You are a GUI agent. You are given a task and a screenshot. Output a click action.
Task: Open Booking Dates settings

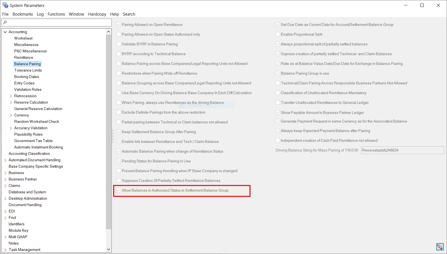tap(26, 77)
